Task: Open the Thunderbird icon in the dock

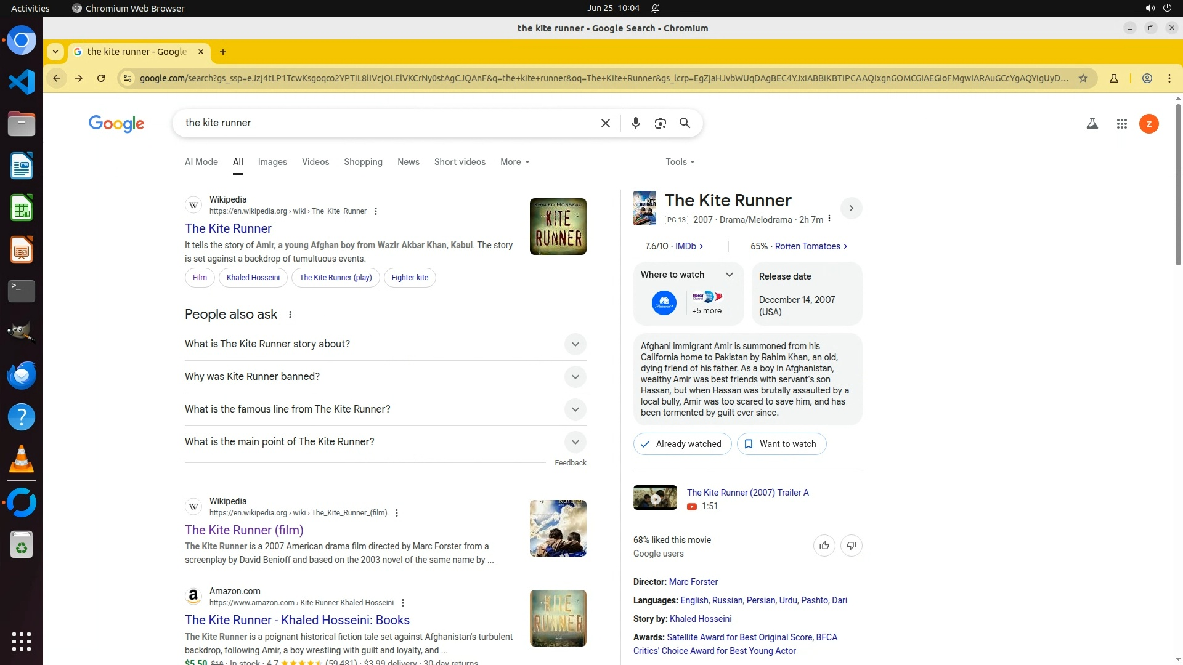Action: 22,375
